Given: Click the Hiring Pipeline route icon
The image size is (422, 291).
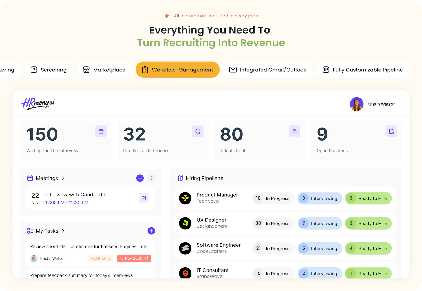Looking at the screenshot, I should click(x=180, y=178).
